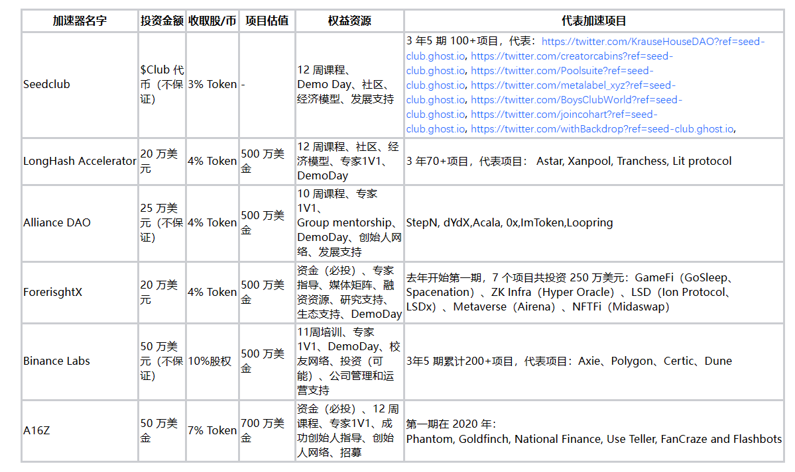Select the Seedclub name cell

(x=80, y=85)
